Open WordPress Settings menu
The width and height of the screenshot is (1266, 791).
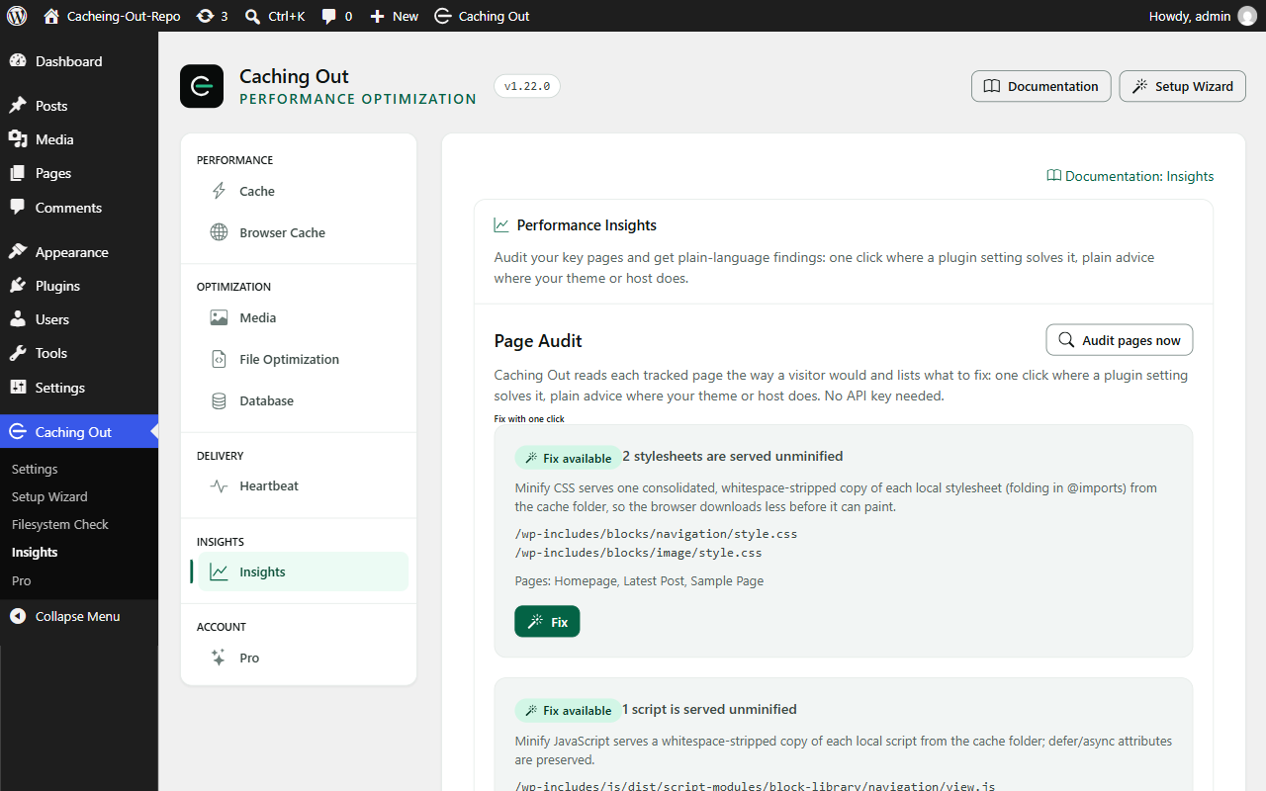click(79, 388)
